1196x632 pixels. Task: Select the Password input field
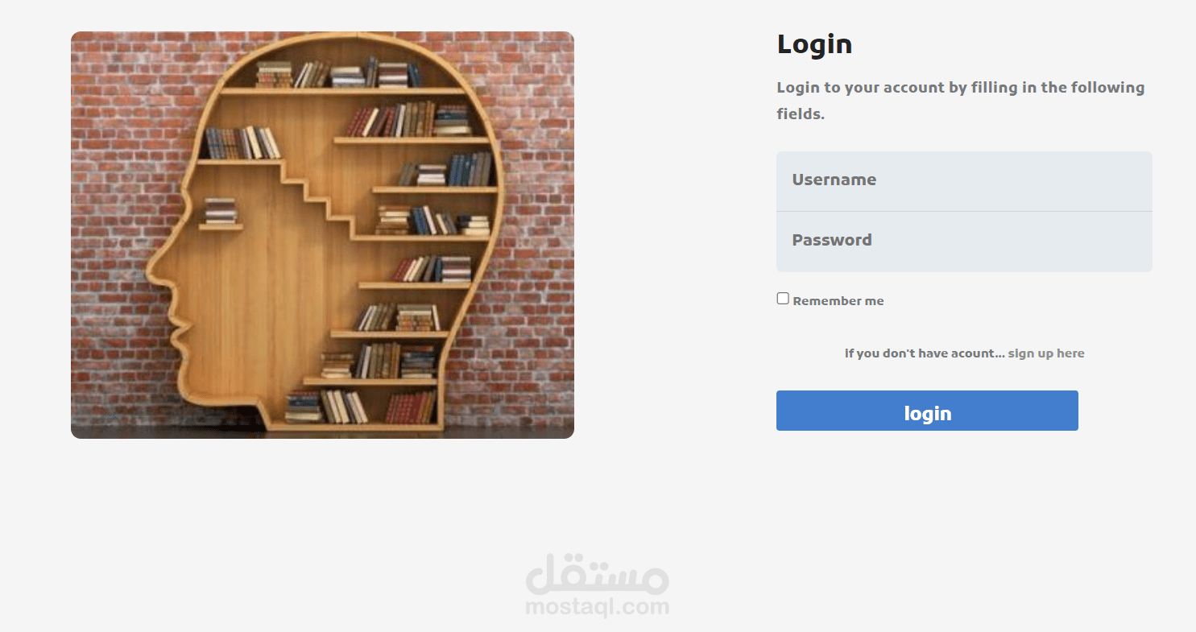(964, 242)
